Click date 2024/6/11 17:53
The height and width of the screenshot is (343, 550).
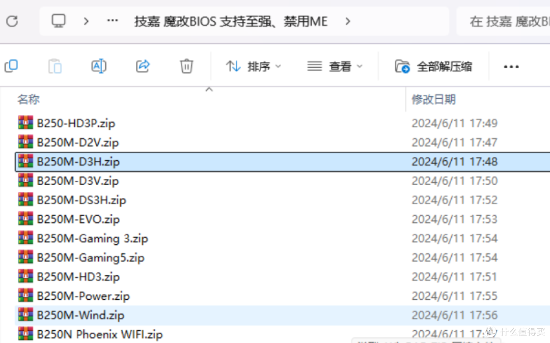[x=455, y=219]
